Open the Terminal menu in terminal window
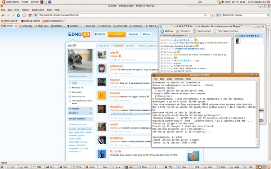This screenshot has height=169, width=271. click(179, 79)
